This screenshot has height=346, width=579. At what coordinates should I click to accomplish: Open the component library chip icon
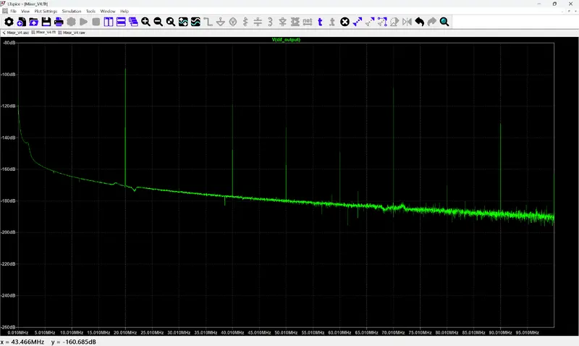pos(295,22)
